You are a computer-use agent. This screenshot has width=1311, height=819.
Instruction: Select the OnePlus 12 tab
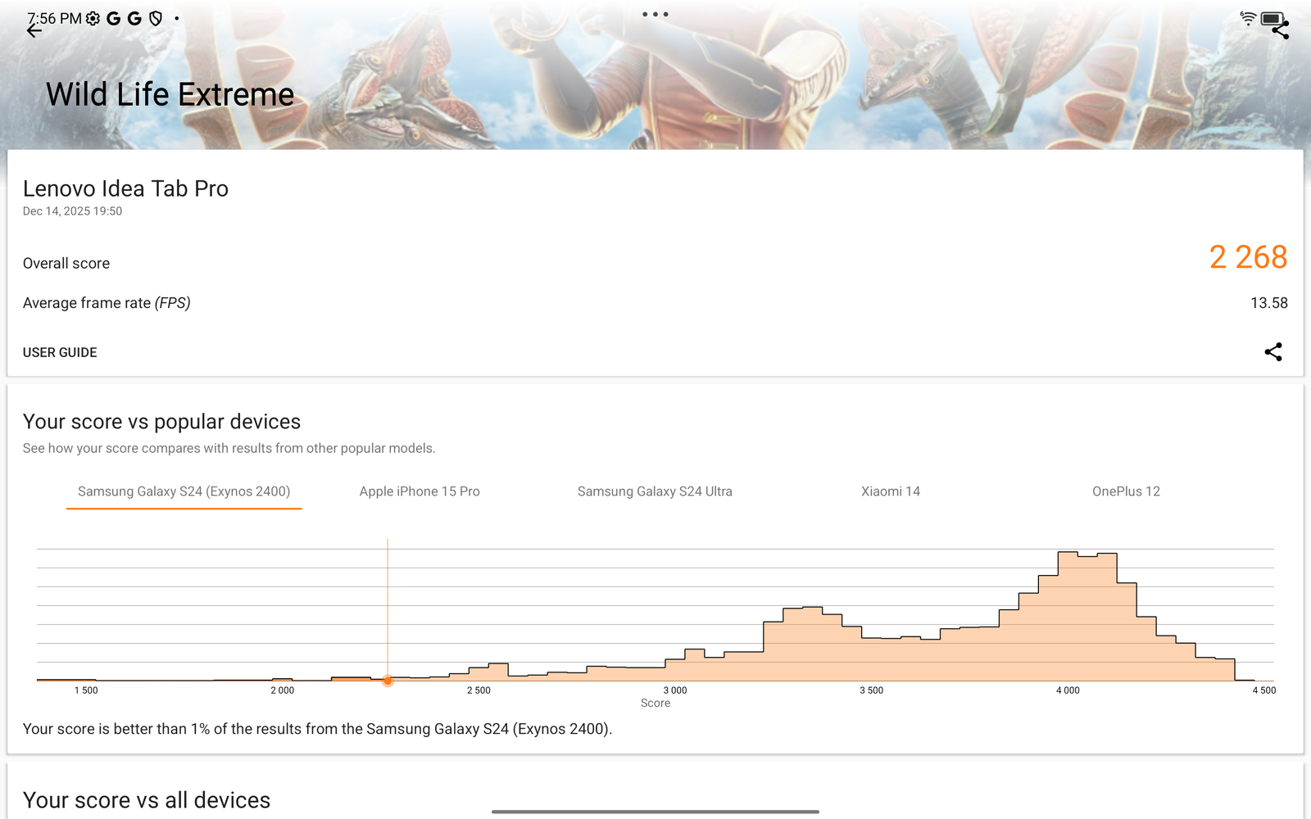pyautogui.click(x=1126, y=491)
